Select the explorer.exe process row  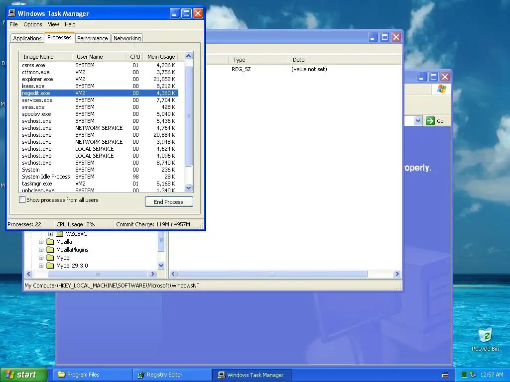pos(100,79)
